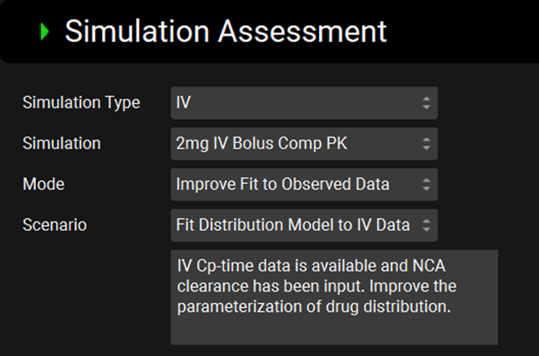Click the Mode field label

(x=43, y=185)
